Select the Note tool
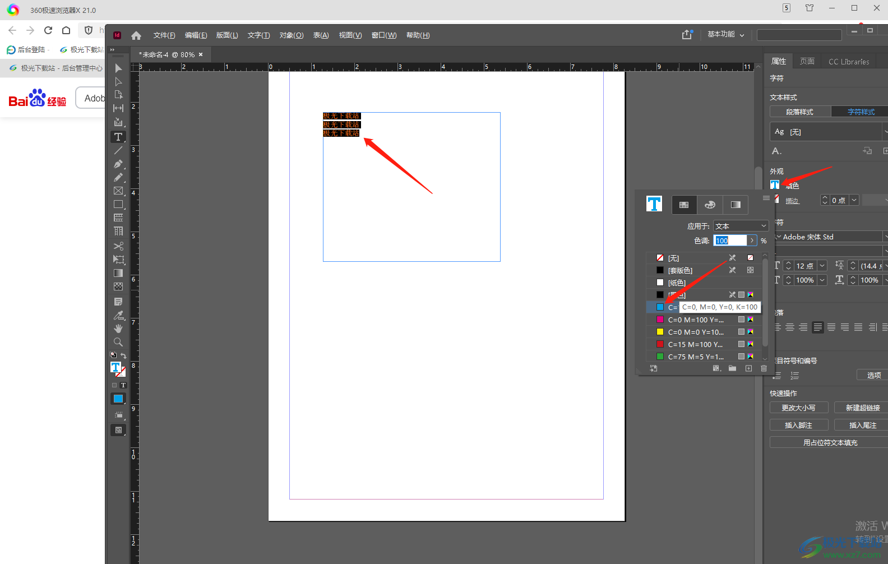The image size is (888, 564). pos(118,302)
